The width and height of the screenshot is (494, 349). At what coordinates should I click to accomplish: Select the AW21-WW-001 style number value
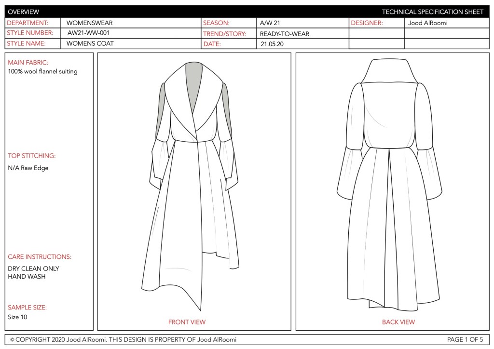point(92,33)
